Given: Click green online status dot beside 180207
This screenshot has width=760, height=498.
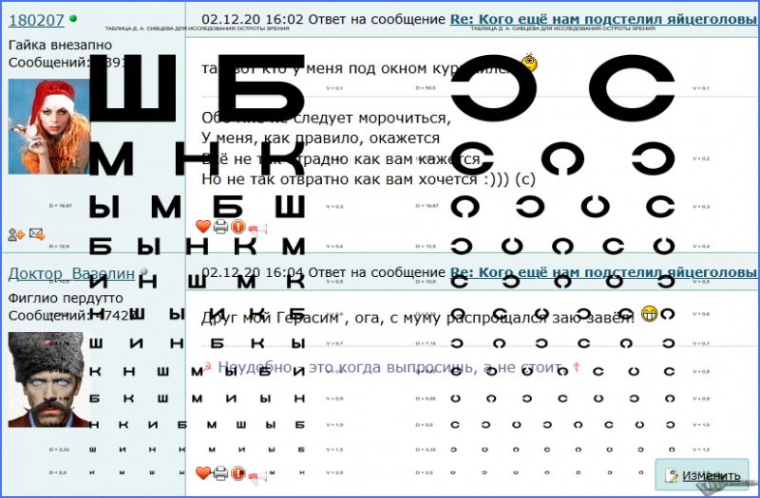Looking at the screenshot, I should coord(73,19).
